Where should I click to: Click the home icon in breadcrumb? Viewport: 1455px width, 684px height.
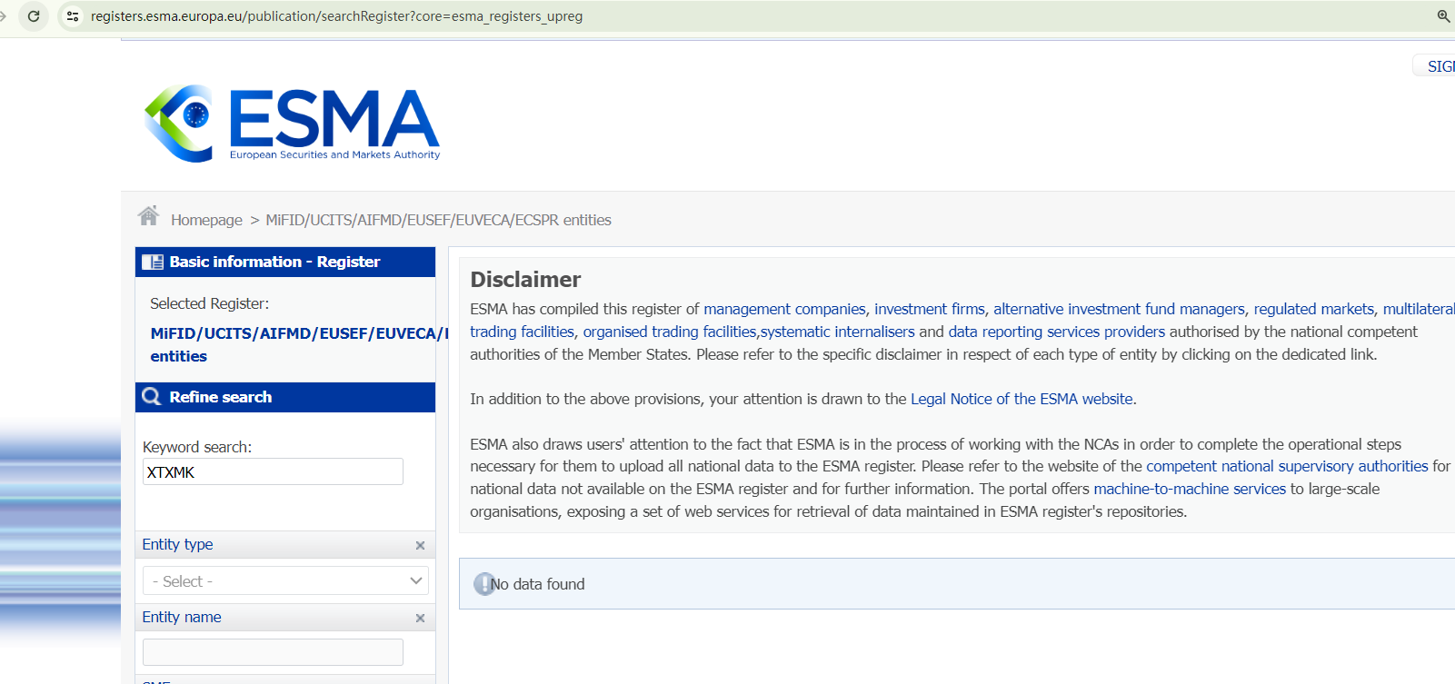coord(148,216)
